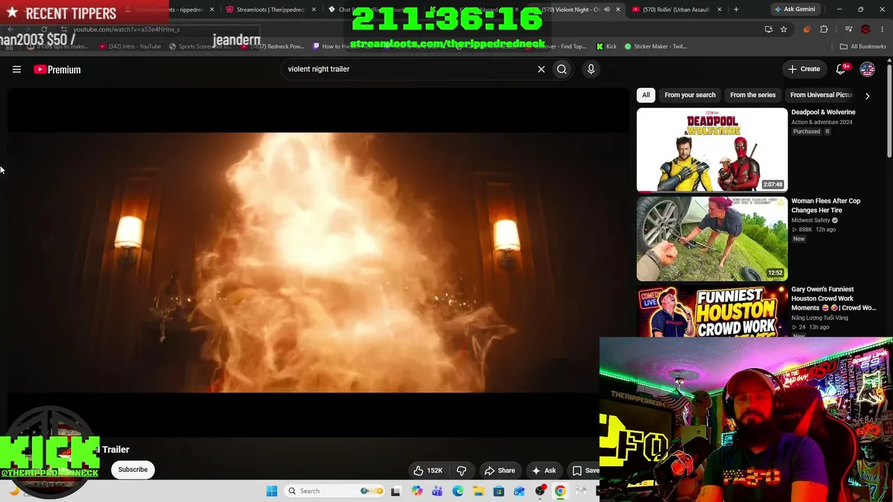The height and width of the screenshot is (502, 893).
Task: Open the Ask AI button
Action: [x=543, y=471]
